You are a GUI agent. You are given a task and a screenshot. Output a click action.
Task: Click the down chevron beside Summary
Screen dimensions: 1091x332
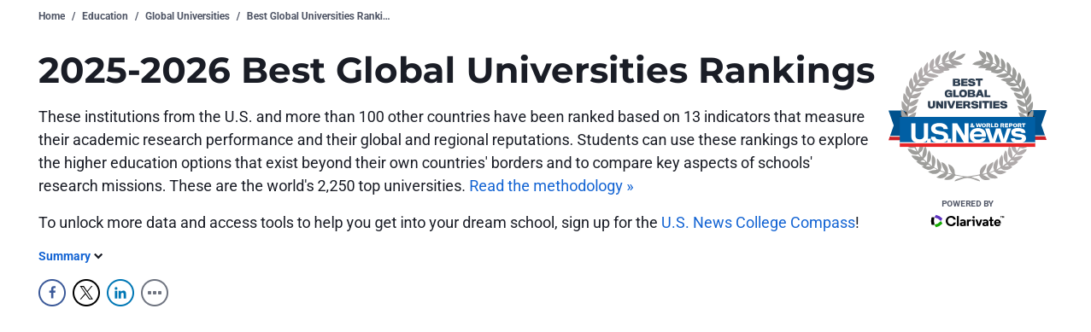pyautogui.click(x=98, y=256)
